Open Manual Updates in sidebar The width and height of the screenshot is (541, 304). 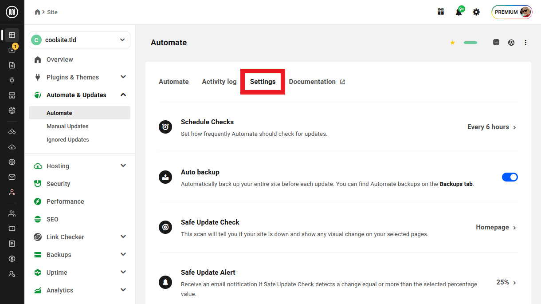tap(67, 126)
